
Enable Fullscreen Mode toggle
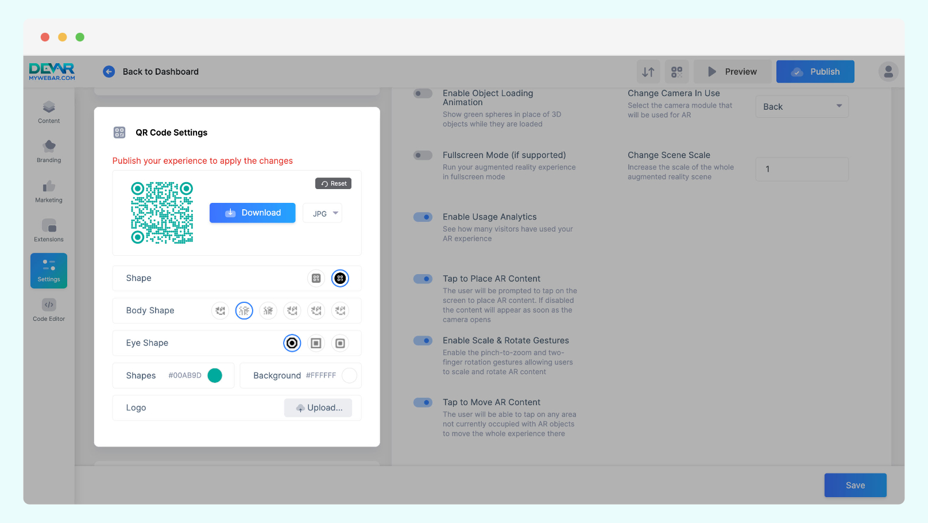[x=423, y=155]
